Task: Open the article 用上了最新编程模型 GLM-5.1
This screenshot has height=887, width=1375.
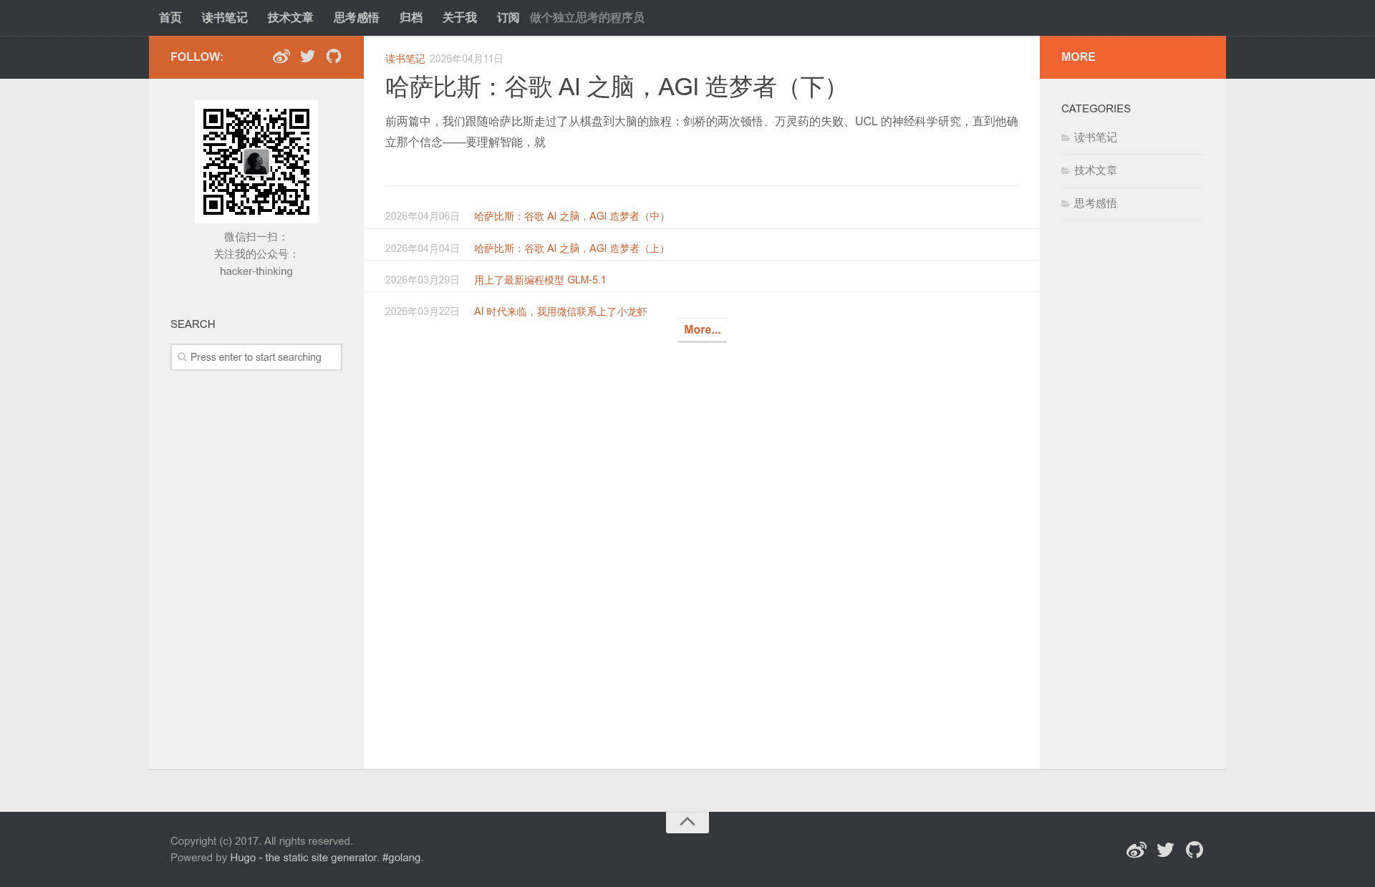Action: (540, 280)
